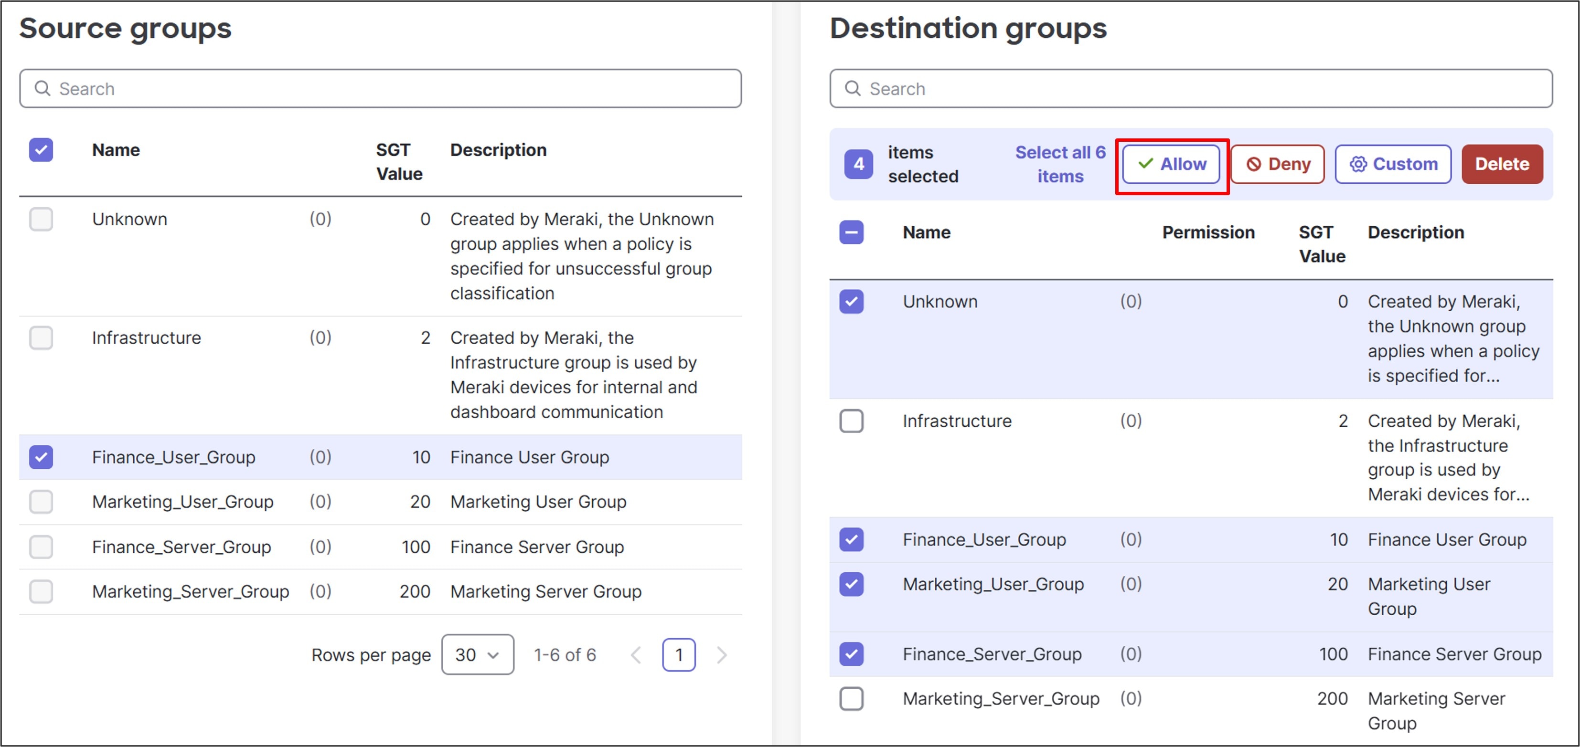Click Infrastructure name in Destination groups
1580x747 pixels.
click(x=957, y=421)
